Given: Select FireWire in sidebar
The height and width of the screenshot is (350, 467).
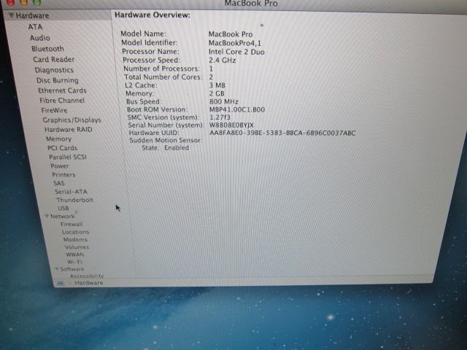Looking at the screenshot, I should (x=54, y=110).
